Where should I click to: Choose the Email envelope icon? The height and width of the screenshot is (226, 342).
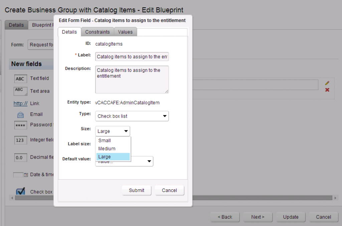[x=20, y=115]
